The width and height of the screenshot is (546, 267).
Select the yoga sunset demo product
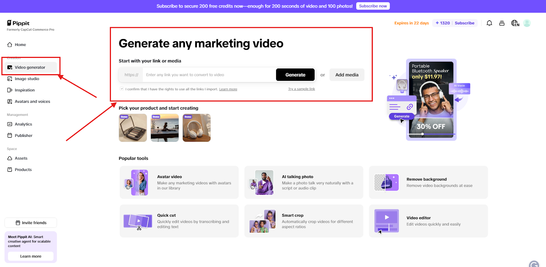165,128
